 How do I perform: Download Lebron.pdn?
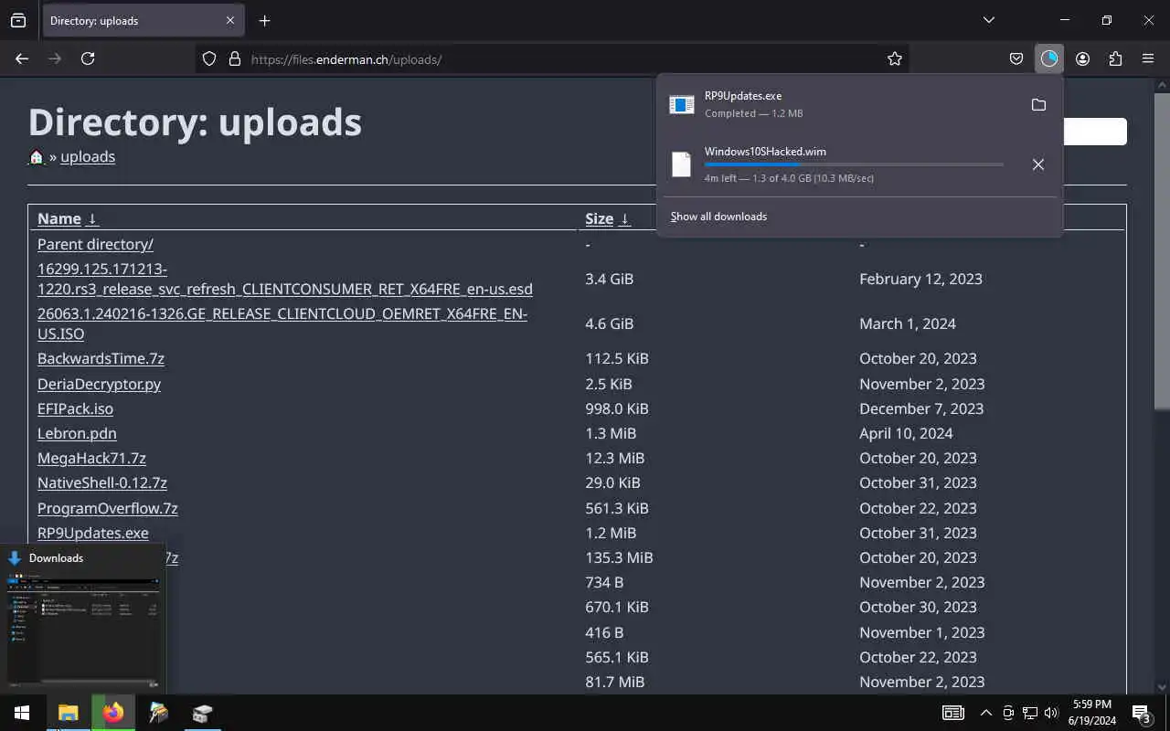click(x=77, y=433)
